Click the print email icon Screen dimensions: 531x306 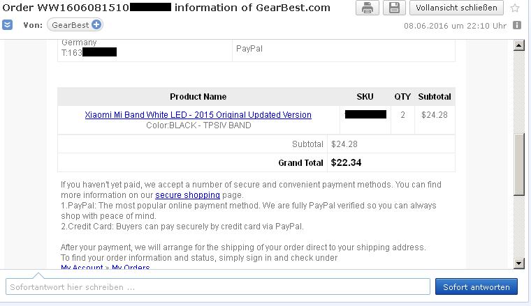(x=368, y=8)
